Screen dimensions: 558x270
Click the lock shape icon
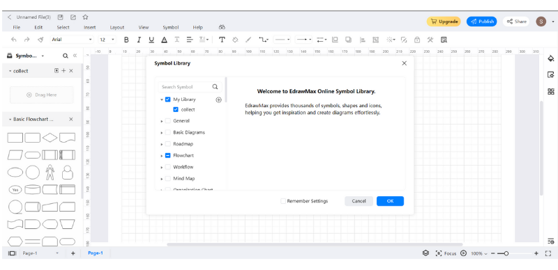coord(417,40)
